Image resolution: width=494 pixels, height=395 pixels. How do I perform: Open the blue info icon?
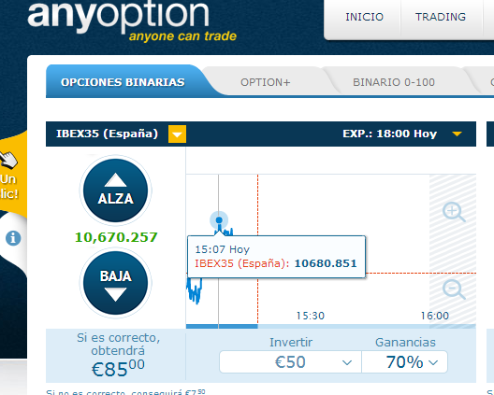coord(13,238)
